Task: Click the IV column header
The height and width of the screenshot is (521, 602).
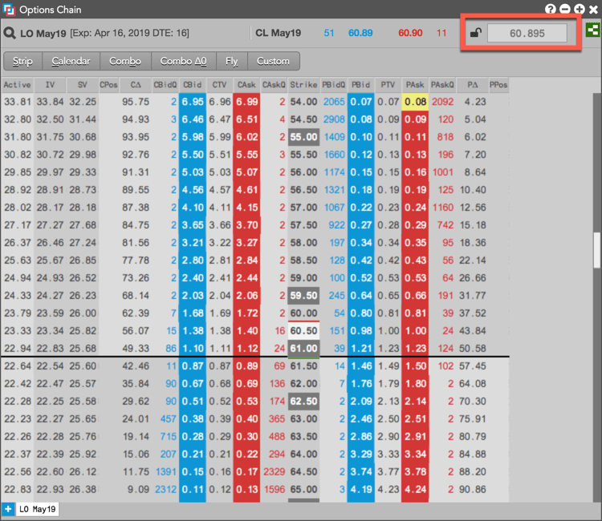Action: (50, 85)
